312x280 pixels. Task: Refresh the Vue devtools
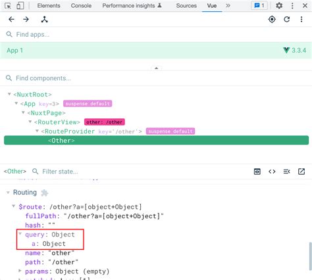pos(287,20)
